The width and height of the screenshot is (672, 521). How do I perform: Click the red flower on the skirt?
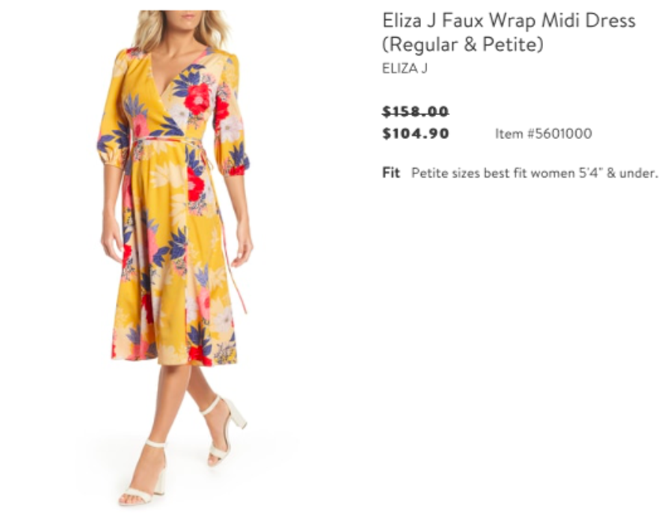point(195,186)
